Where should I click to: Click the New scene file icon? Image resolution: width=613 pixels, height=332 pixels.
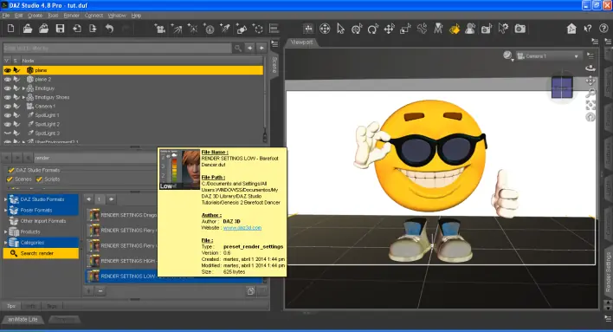point(11,29)
